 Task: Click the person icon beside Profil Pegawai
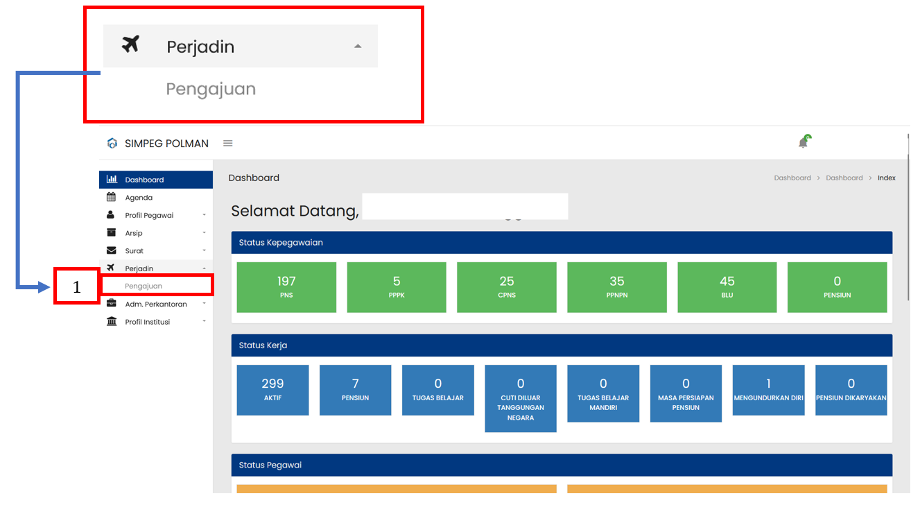pyautogui.click(x=111, y=215)
